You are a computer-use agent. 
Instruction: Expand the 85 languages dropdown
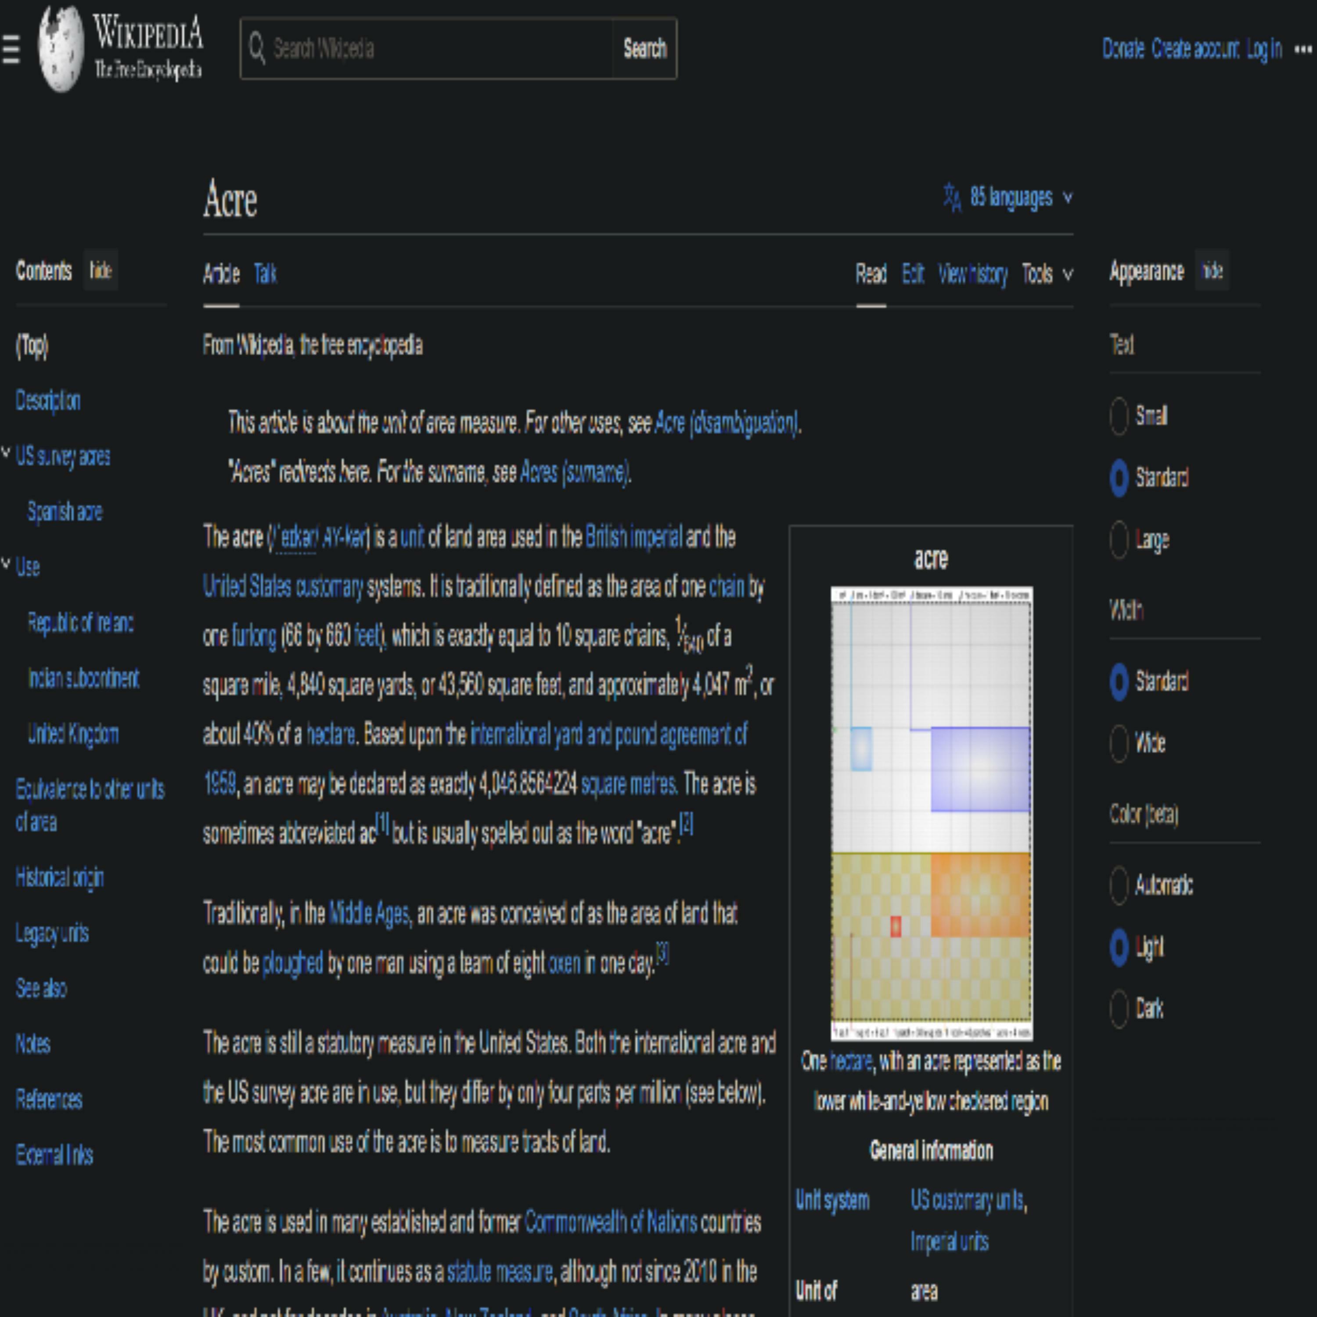1021,198
